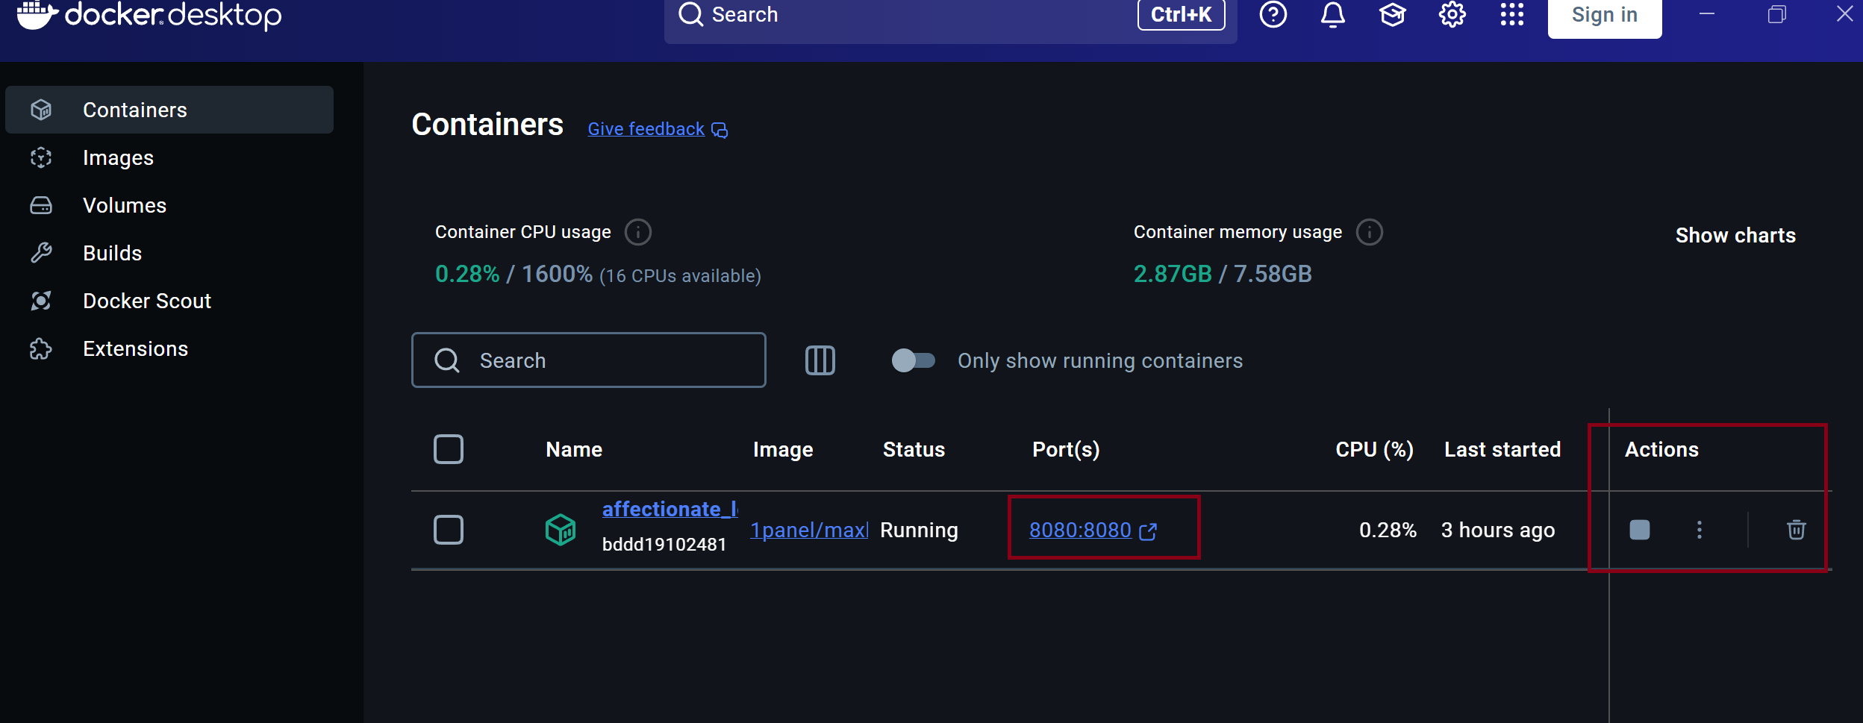Sort by the Status column header

tap(914, 449)
